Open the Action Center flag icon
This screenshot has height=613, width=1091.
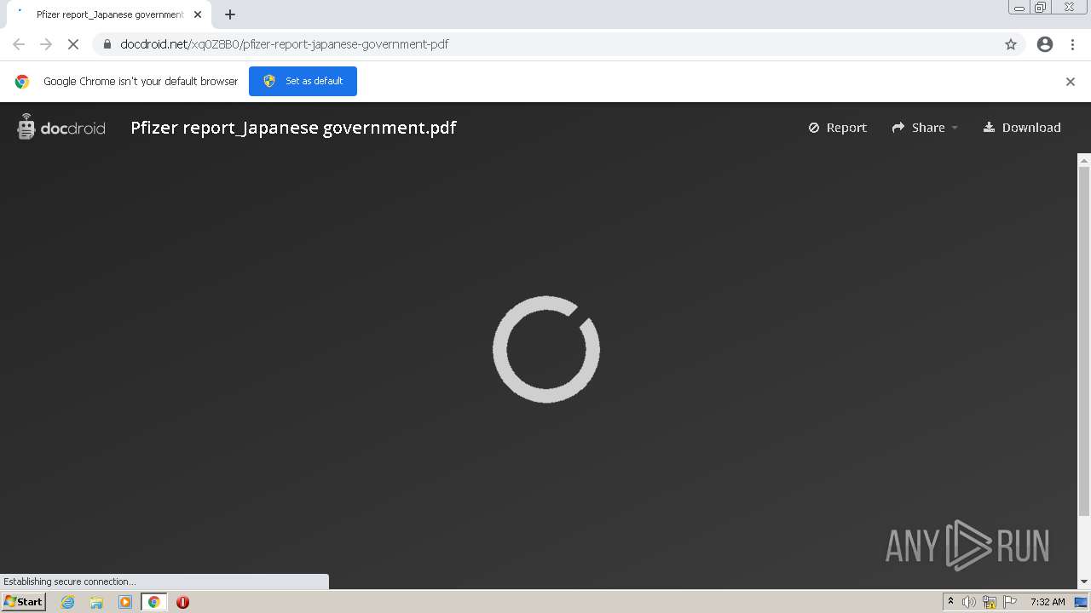[x=1010, y=602]
